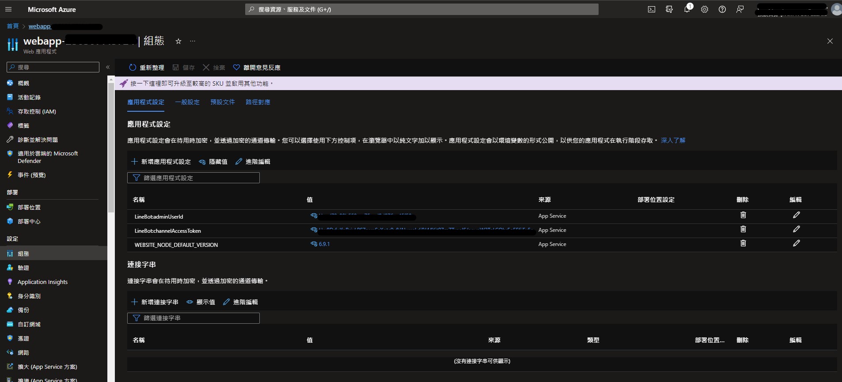Open 進階編輯 for connection strings

(x=240, y=302)
